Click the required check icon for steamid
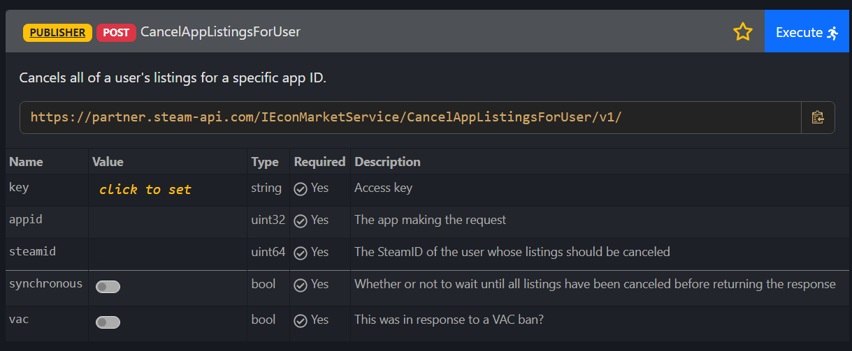This screenshot has height=351, width=852. click(x=301, y=253)
